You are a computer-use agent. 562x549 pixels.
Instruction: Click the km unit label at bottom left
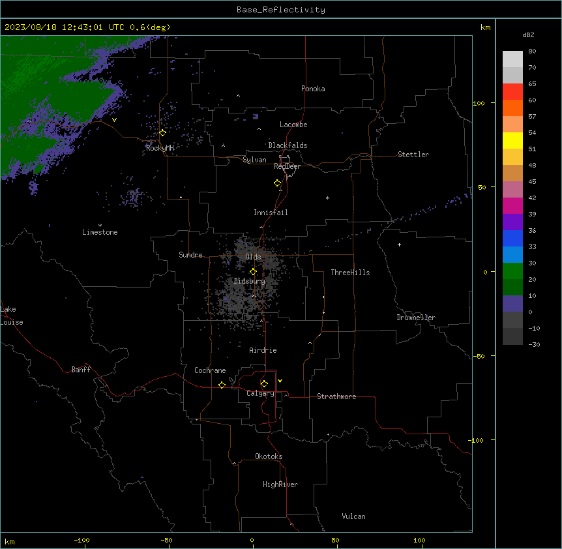10,542
